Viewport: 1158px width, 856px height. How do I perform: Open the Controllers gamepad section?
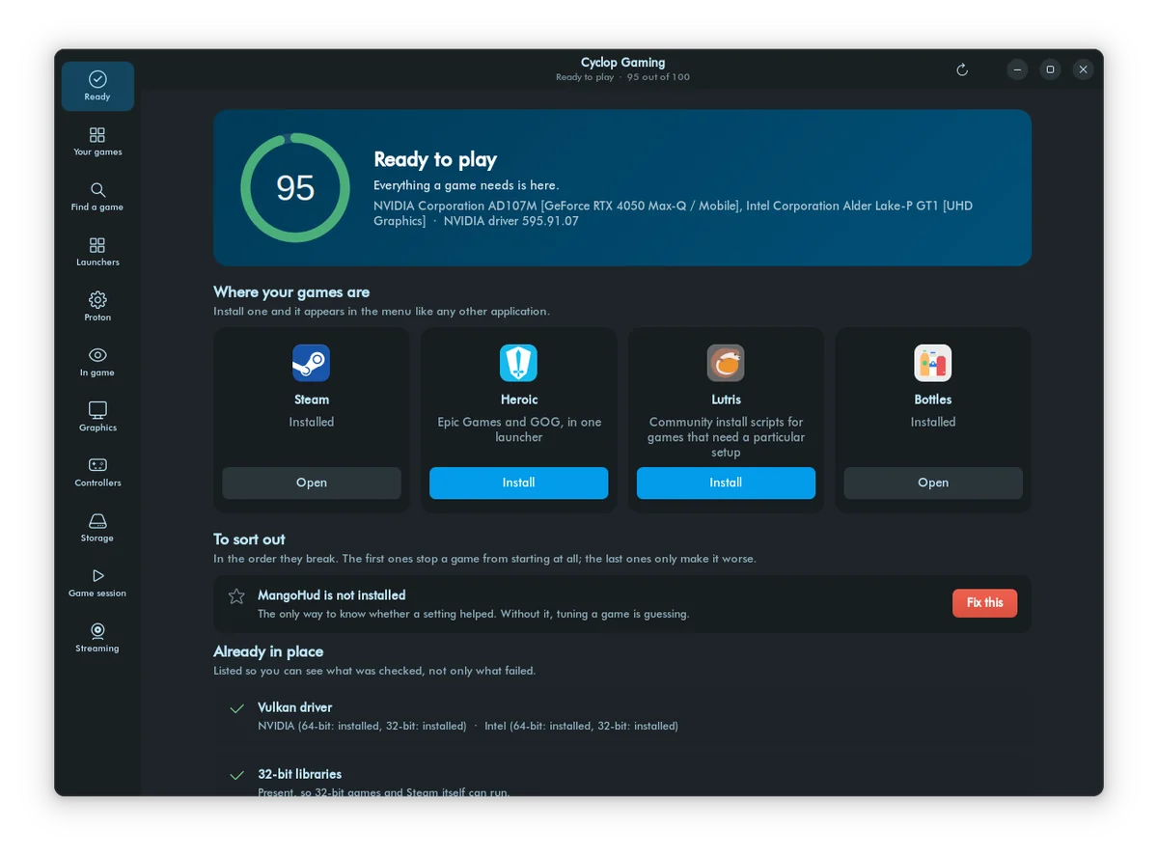click(97, 471)
